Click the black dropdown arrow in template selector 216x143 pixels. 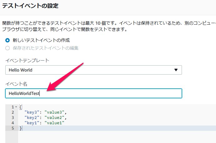tap(176, 70)
